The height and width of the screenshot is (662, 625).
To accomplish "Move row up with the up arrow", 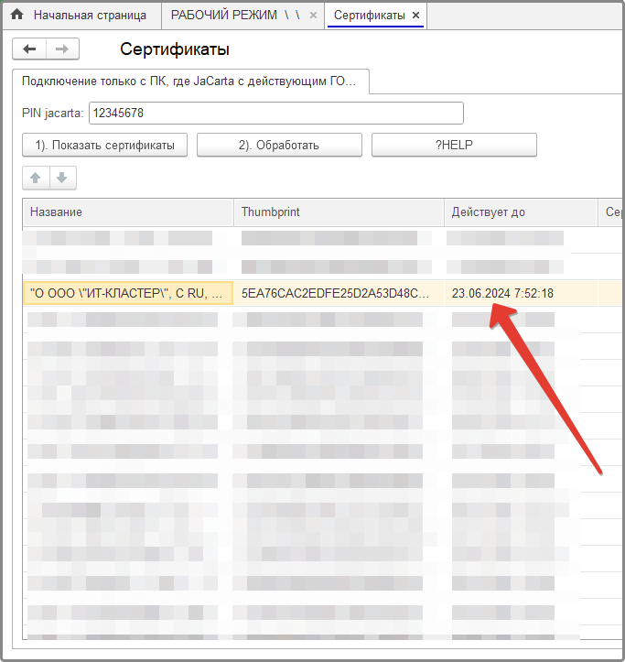I will (36, 178).
